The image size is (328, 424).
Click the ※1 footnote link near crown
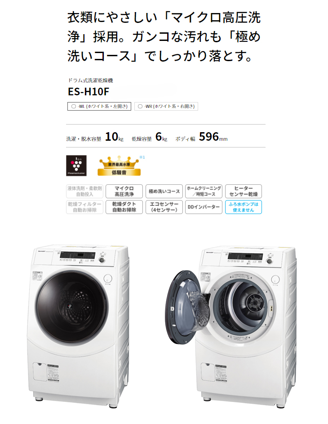(x=142, y=157)
